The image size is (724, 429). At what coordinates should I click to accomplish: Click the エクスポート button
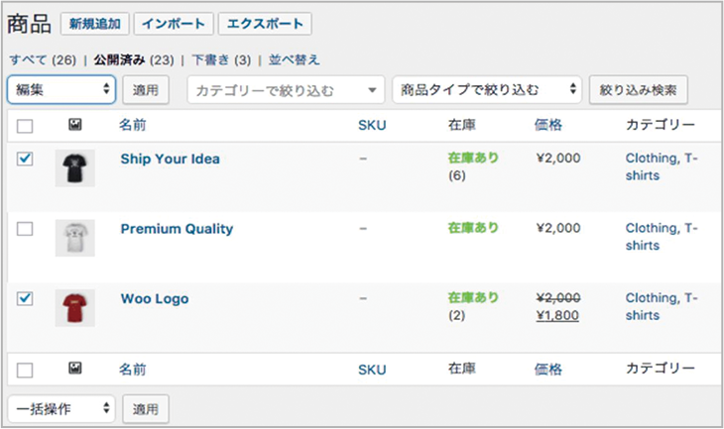264,24
